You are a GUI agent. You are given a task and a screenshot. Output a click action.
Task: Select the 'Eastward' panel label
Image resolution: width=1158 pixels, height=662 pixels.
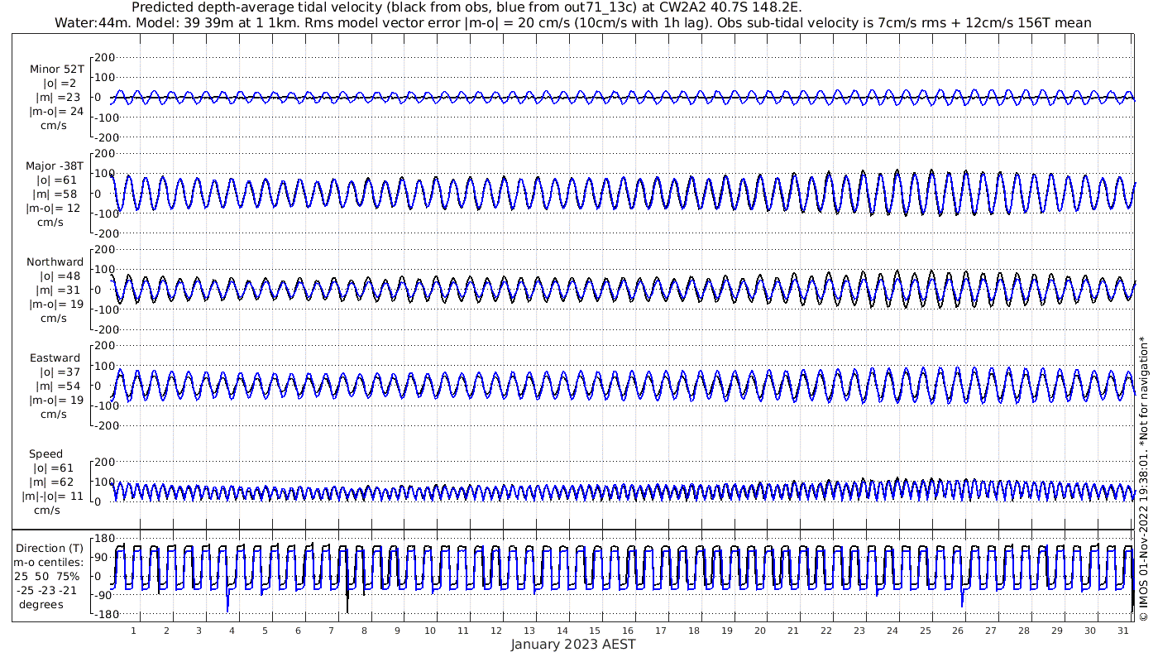coord(55,358)
